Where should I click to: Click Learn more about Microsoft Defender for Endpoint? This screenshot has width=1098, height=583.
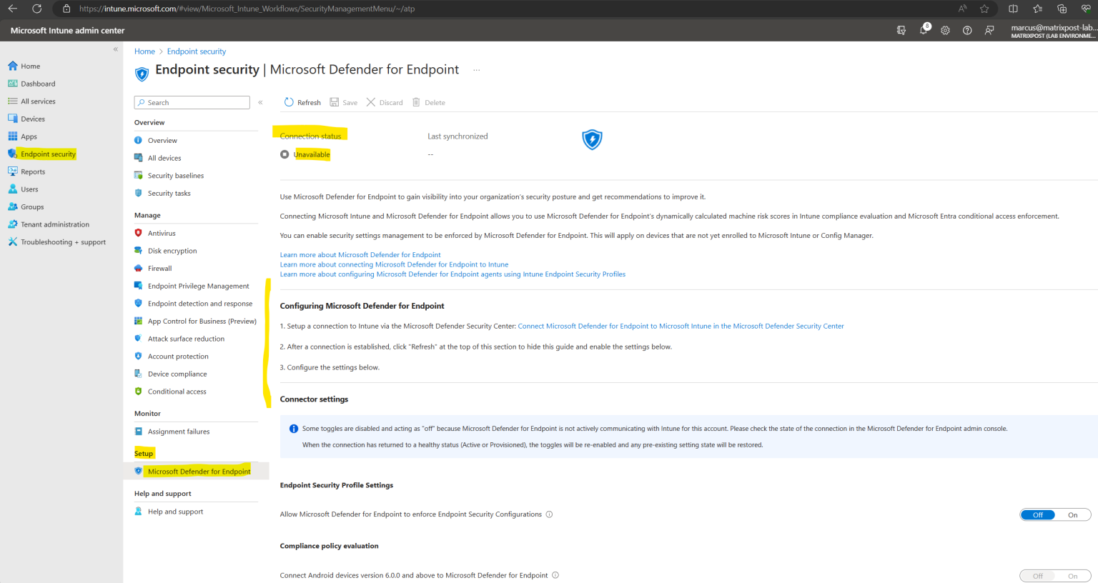[360, 254]
